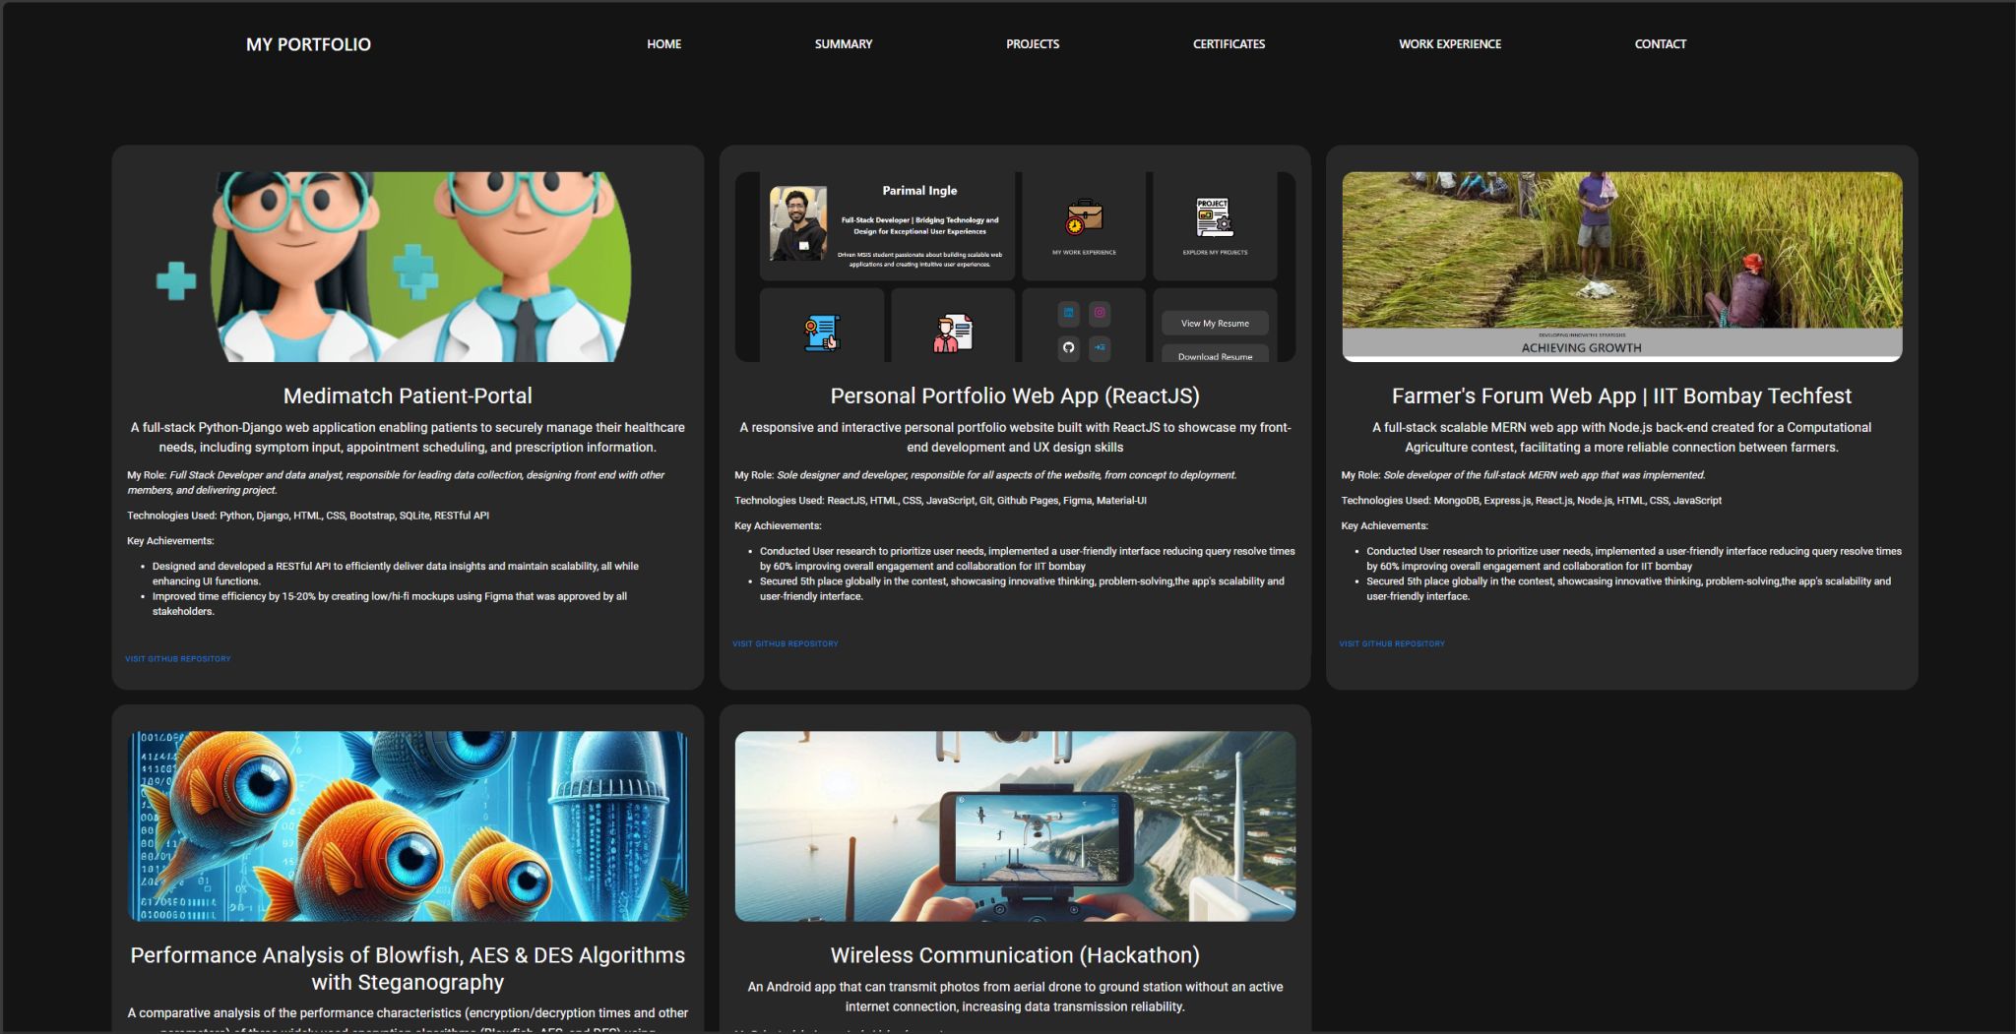Open the SUMMARY nav item
2016x1034 pixels.
(x=844, y=44)
